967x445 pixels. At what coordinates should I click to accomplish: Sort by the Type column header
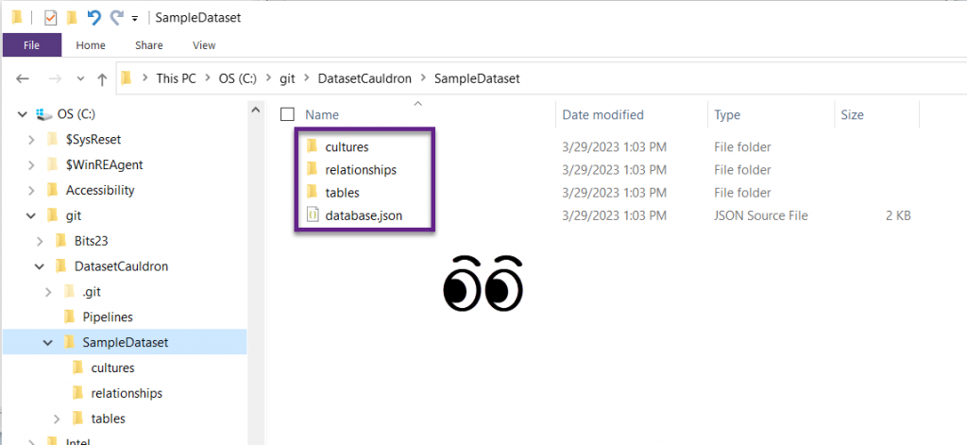tap(727, 115)
